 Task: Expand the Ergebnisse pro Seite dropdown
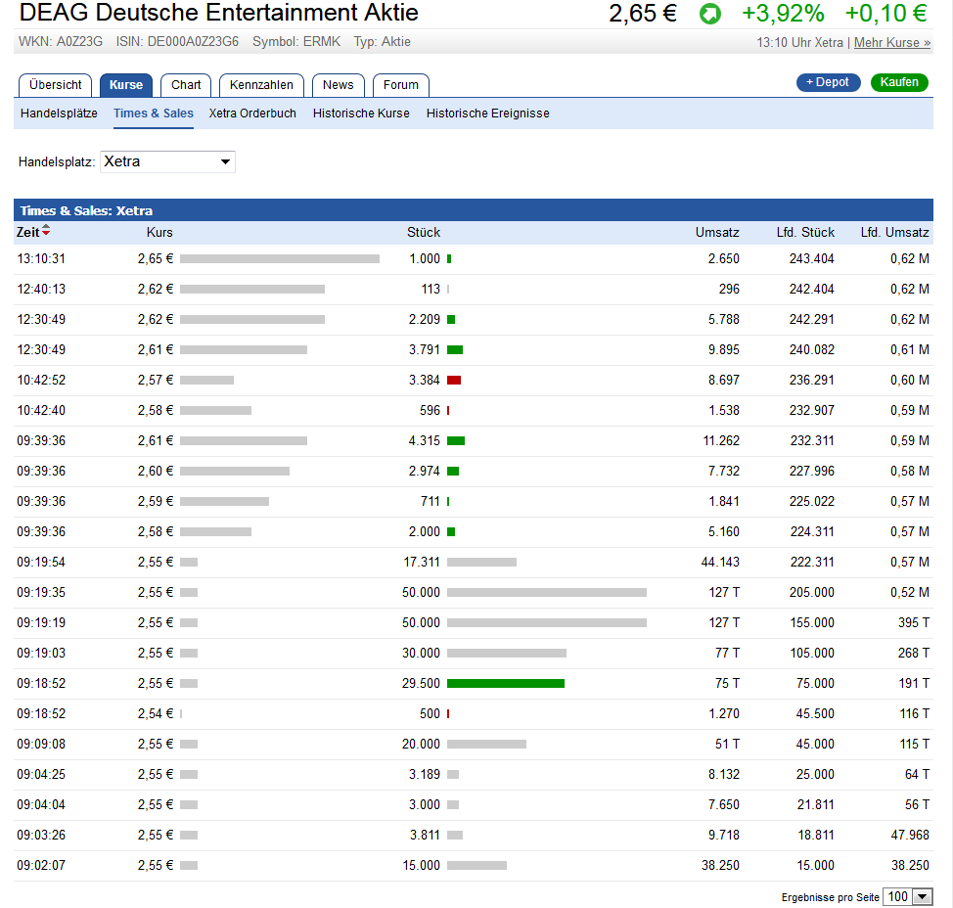907,897
